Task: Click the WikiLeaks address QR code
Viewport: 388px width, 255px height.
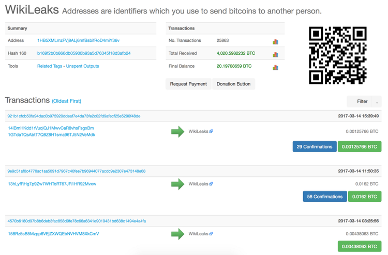Action: tap(338, 56)
